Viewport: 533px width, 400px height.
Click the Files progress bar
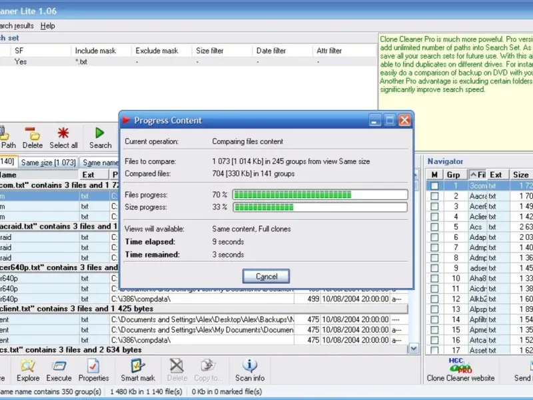(320, 195)
